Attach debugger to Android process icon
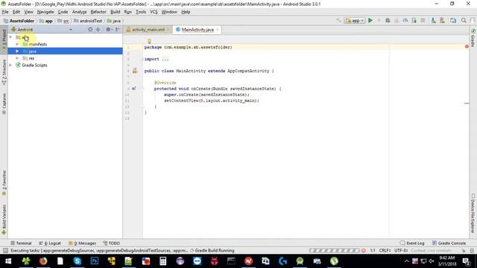Image resolution: width=477 pixels, height=268 pixels. [x=414, y=20]
